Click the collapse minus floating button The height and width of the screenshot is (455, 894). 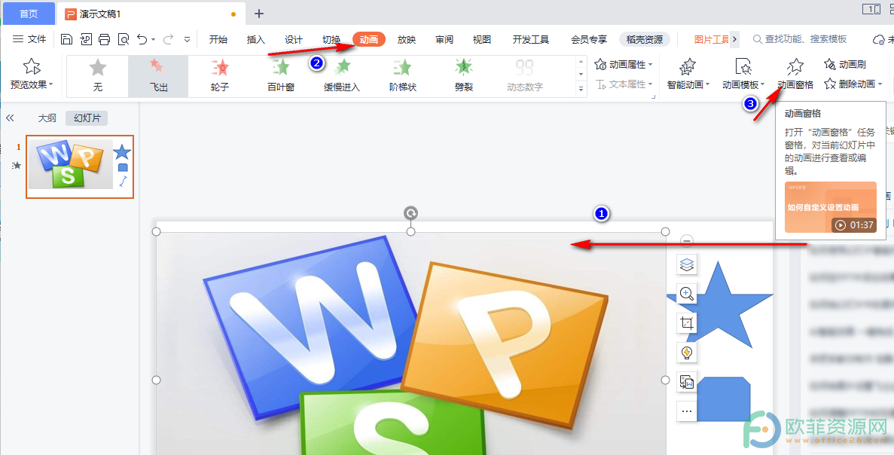tap(687, 240)
